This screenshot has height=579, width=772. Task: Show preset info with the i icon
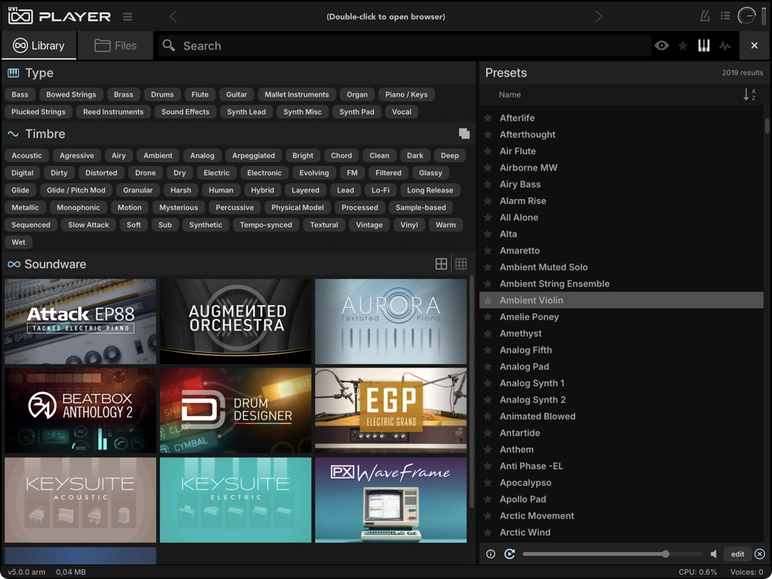pos(490,554)
